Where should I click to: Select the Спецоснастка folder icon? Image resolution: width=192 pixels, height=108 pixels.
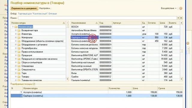(x=19, y=70)
